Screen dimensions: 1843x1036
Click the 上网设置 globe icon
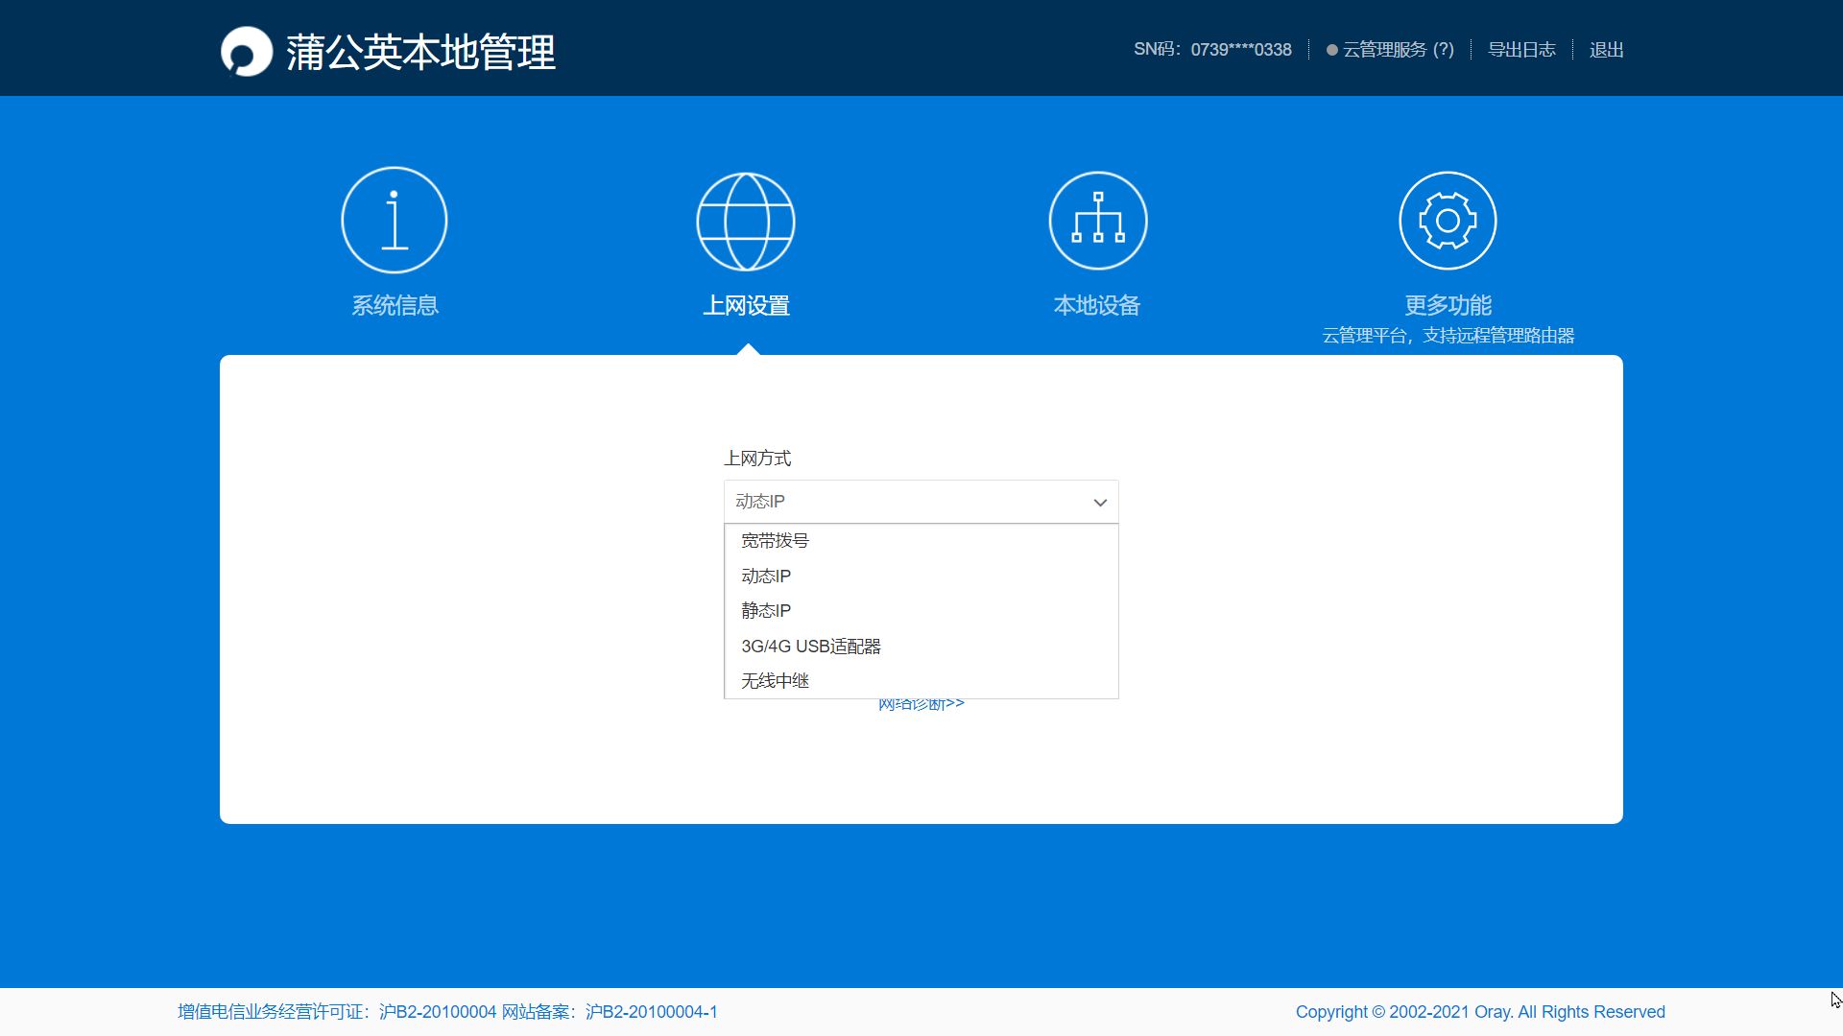click(x=746, y=221)
